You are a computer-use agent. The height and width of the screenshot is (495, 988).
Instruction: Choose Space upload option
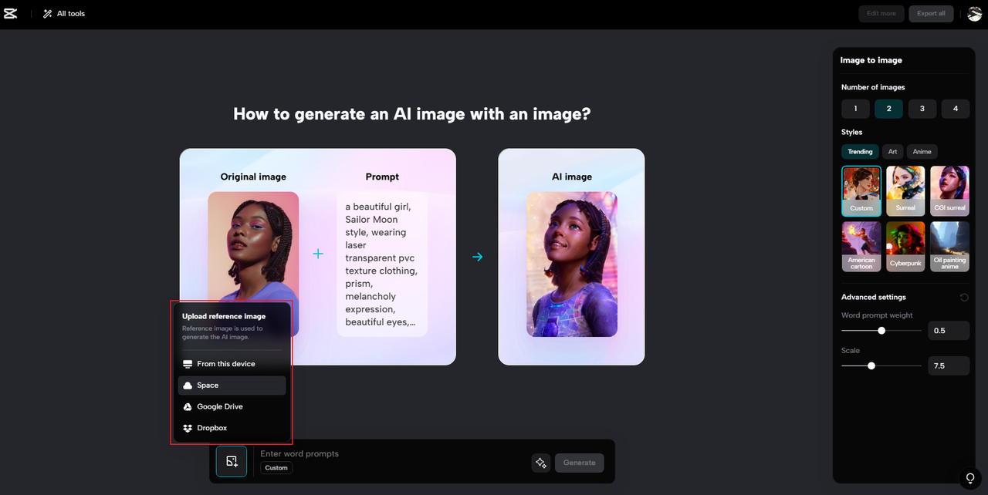pos(232,386)
